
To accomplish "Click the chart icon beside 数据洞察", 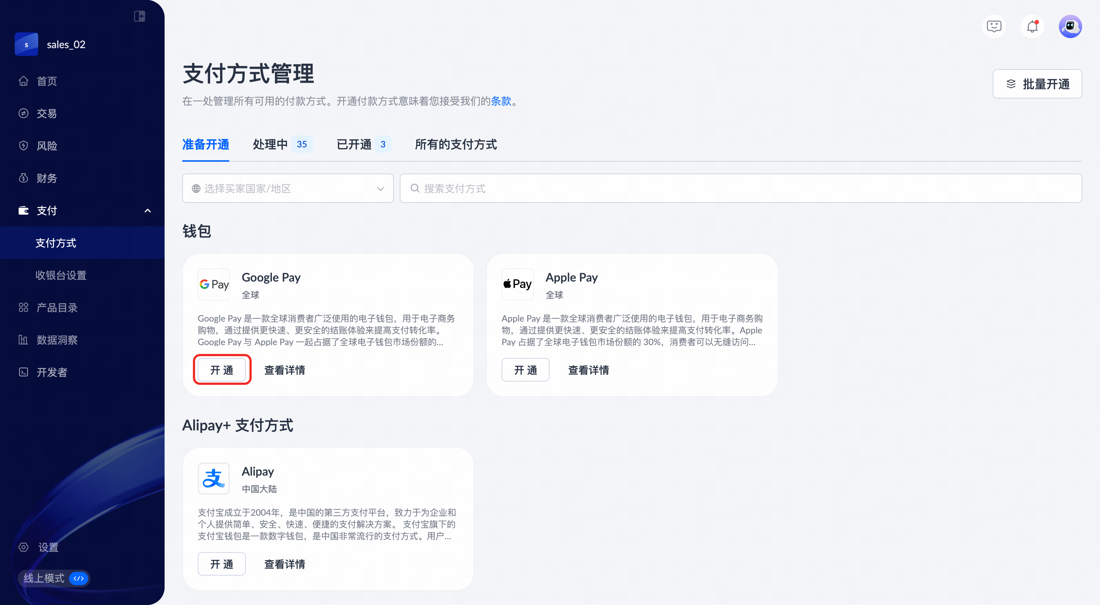I will tap(24, 340).
